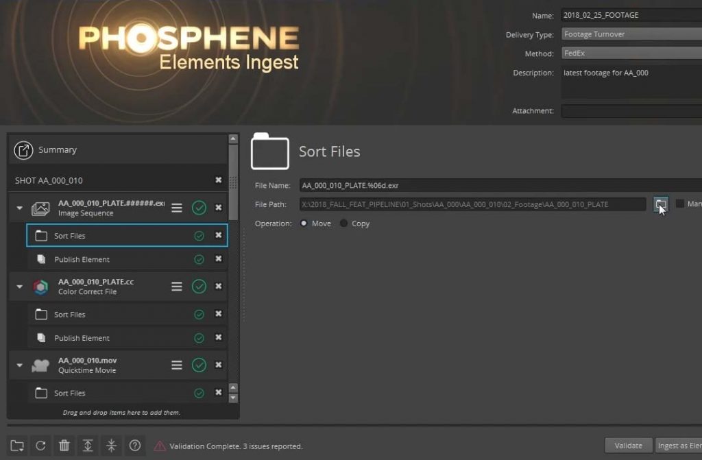Click scroll-down arrow in item list
The image size is (702, 460).
pos(233,398)
